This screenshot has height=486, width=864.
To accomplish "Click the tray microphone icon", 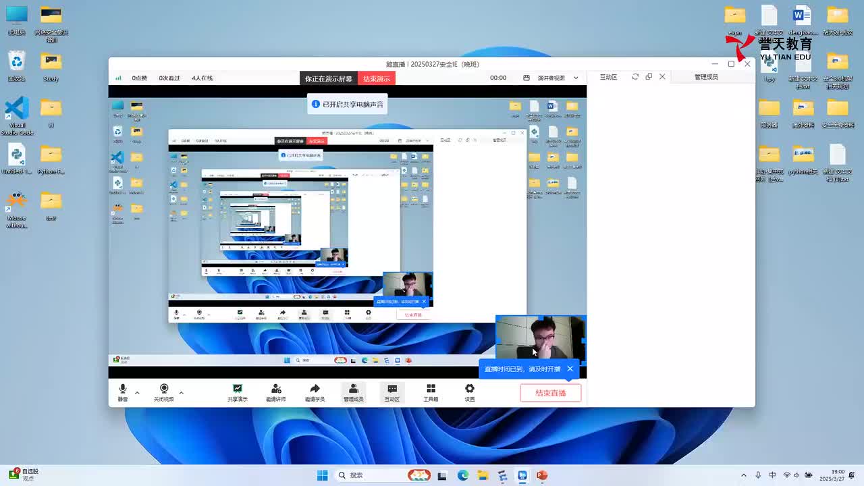I will pyautogui.click(x=758, y=475).
